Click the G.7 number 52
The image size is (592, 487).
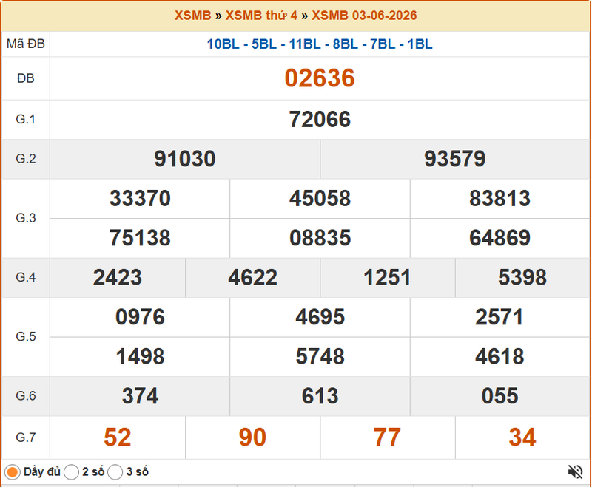coord(118,437)
